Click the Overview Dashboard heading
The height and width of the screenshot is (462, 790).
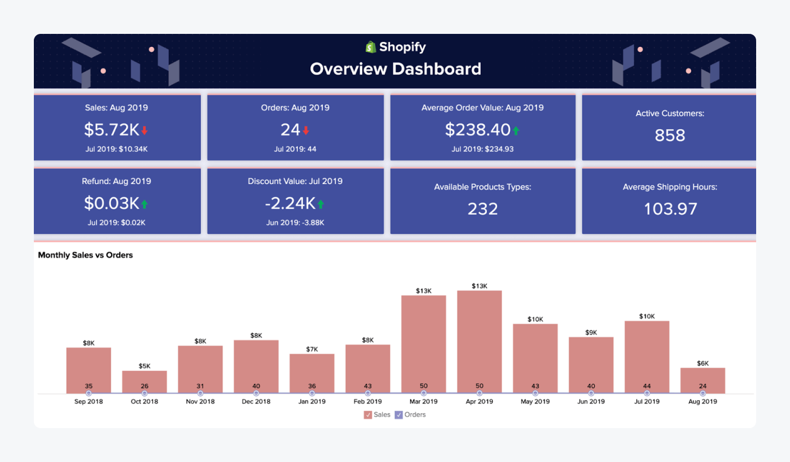(395, 69)
